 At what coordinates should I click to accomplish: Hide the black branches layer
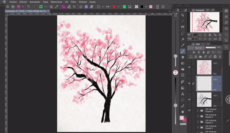189,99
